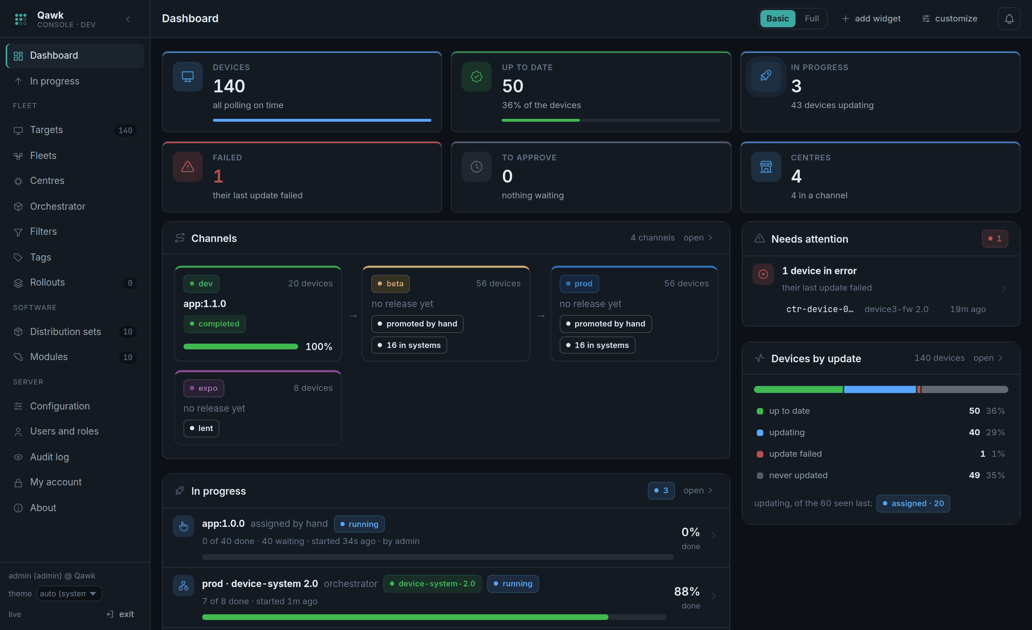1032x630 pixels.
Task: Click the Rollouts layers icon
Action: point(18,283)
